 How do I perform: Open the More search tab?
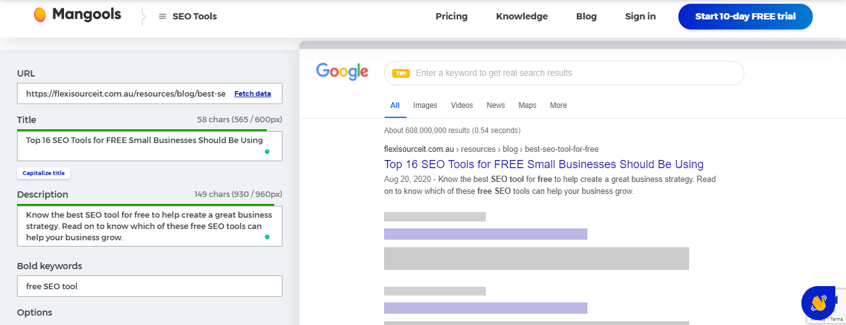[559, 105]
